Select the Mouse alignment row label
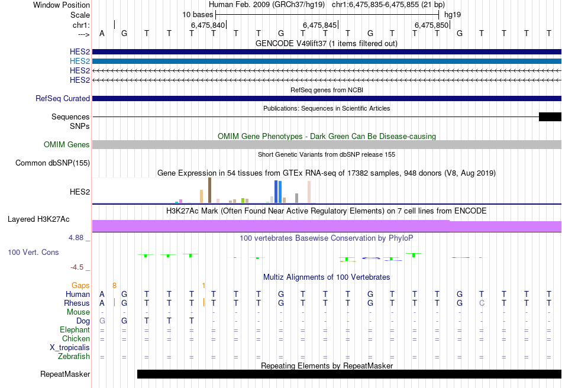Viewport: 562px width, 388px height. pos(78,312)
